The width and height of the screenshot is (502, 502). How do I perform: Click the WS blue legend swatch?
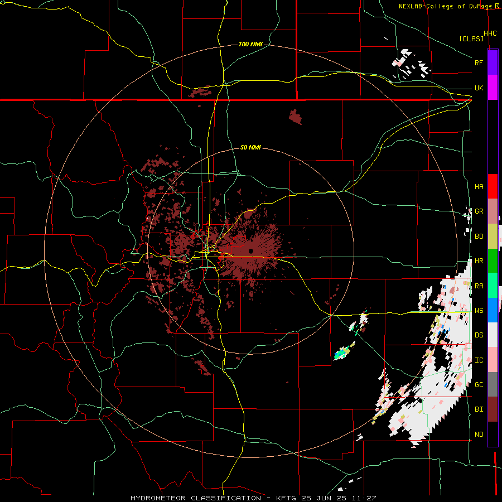(493, 310)
